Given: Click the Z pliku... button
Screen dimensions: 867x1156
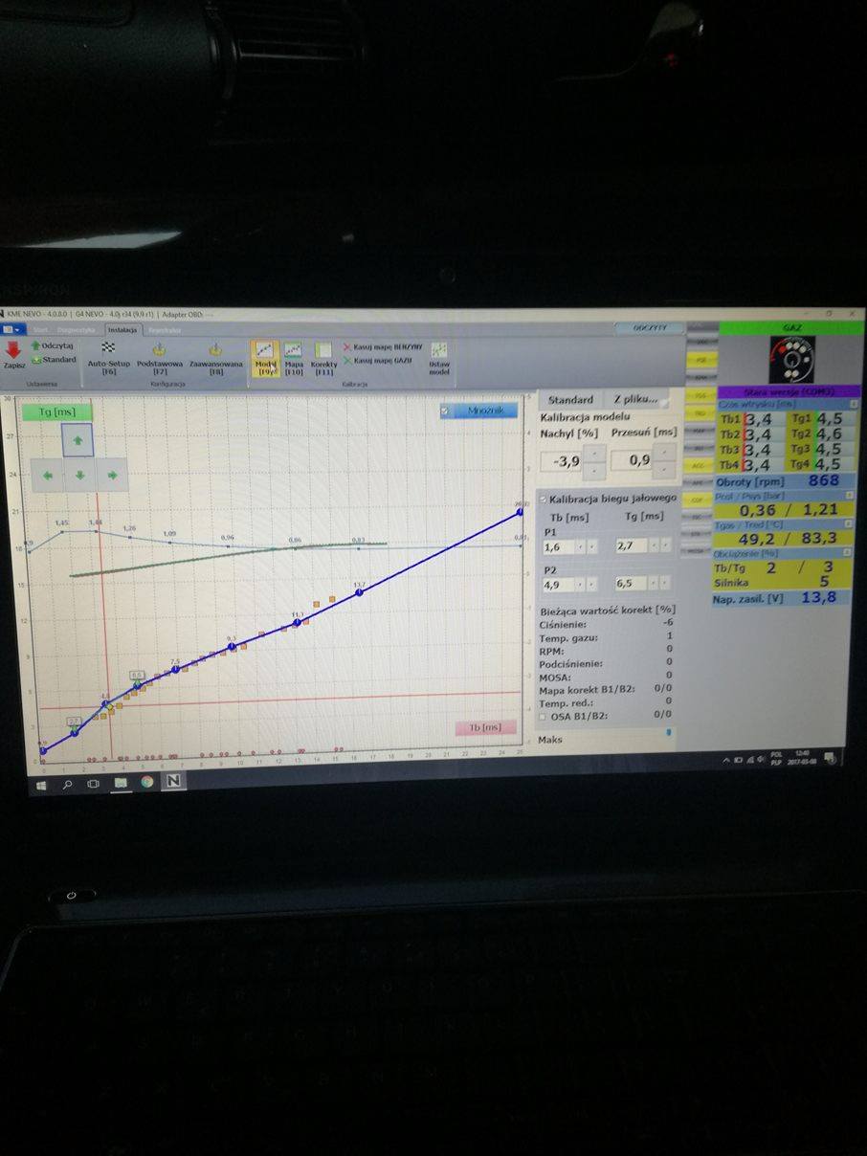Looking at the screenshot, I should 634,400.
